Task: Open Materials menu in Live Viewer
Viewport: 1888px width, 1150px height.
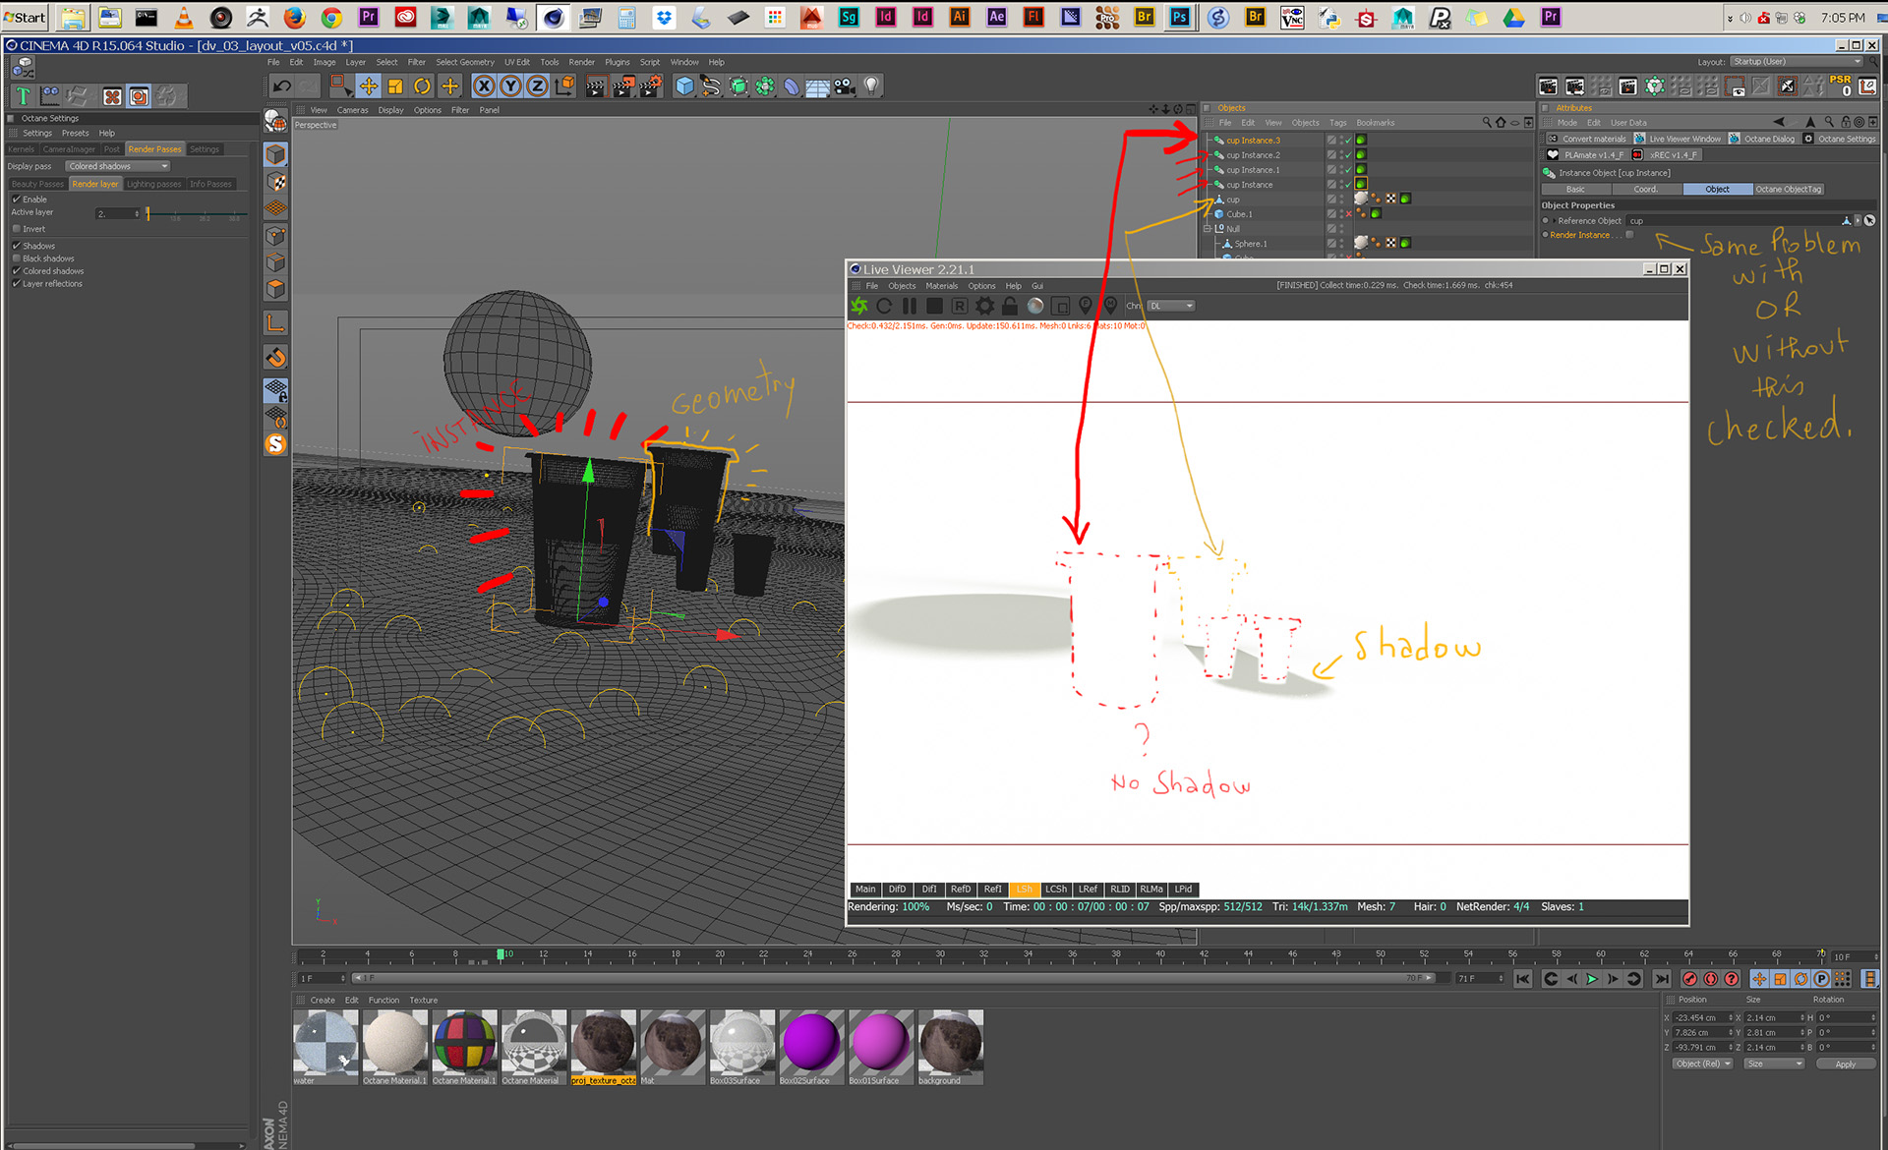Action: click(x=941, y=286)
